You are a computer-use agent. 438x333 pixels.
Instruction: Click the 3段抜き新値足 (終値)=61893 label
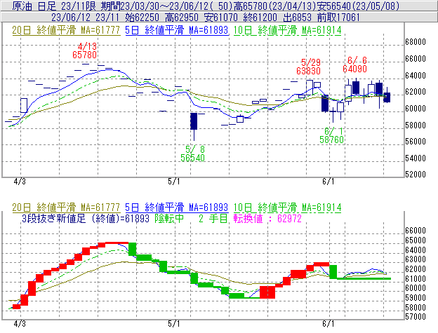pos(86,218)
